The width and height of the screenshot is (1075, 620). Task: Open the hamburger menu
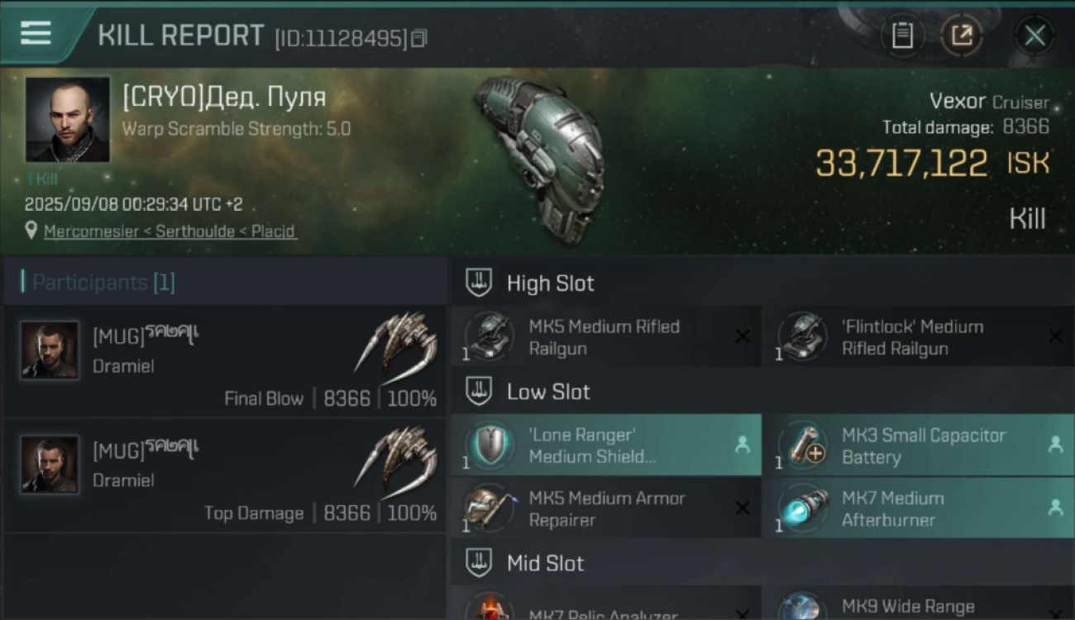click(x=36, y=33)
